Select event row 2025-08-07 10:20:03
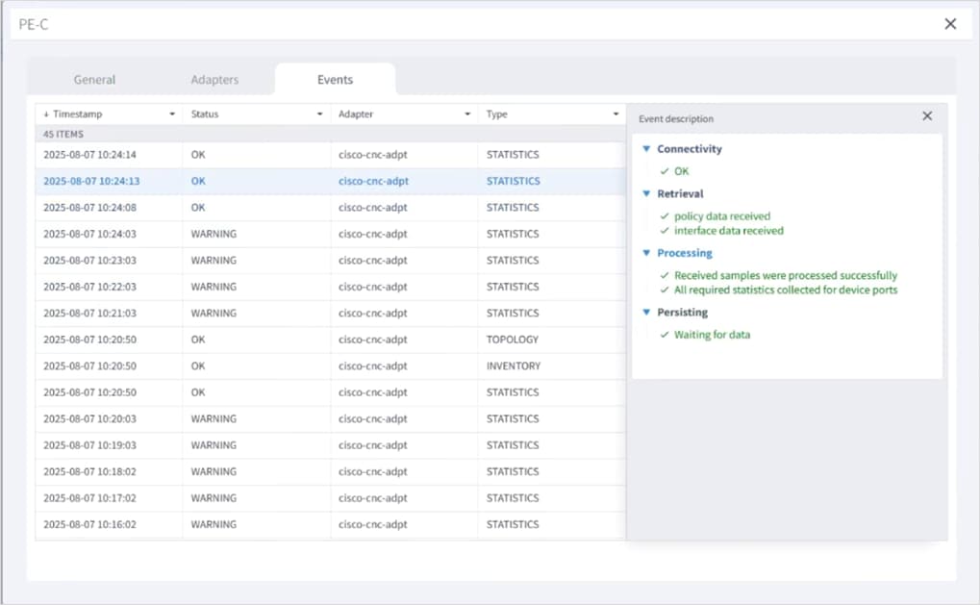The height and width of the screenshot is (605, 980). pos(330,418)
